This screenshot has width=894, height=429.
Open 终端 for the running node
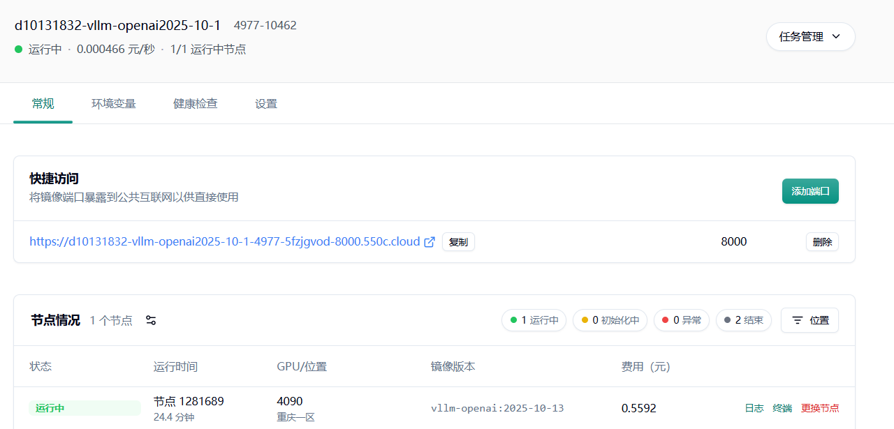pos(782,408)
